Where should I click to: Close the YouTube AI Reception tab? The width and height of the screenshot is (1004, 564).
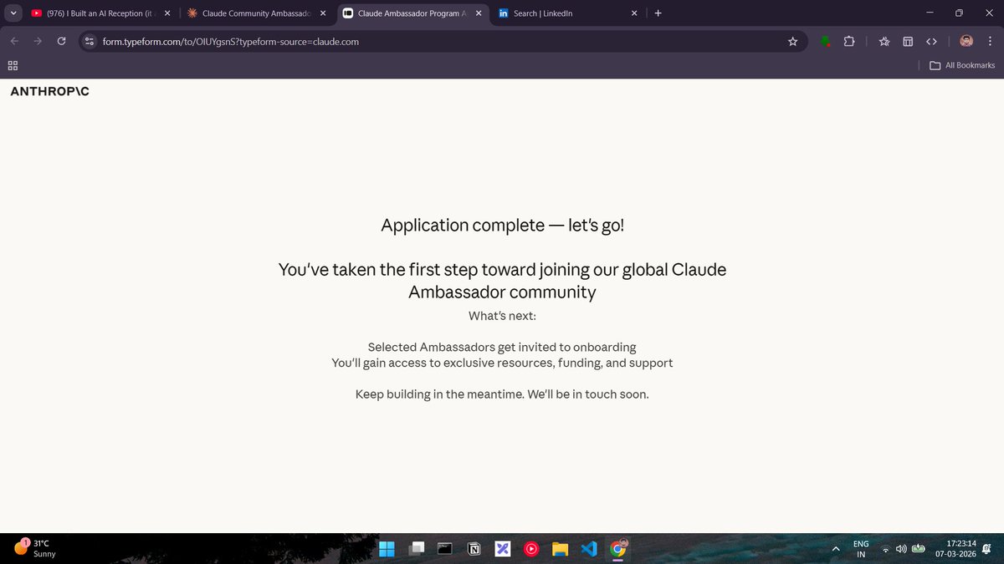(x=167, y=13)
